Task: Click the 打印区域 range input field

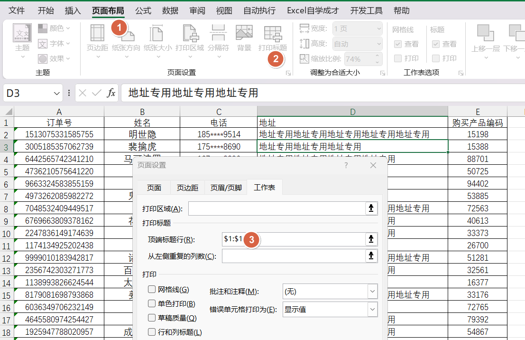Action: point(276,208)
